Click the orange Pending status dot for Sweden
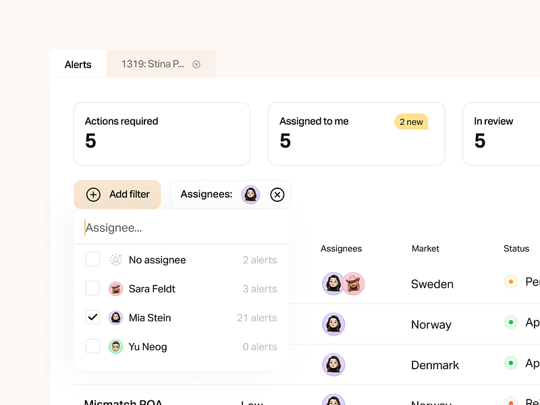Image resolution: width=540 pixels, height=405 pixels. 511,281
